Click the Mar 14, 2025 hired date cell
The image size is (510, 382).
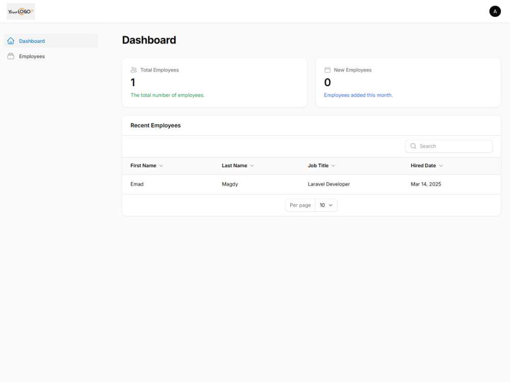[x=426, y=184]
